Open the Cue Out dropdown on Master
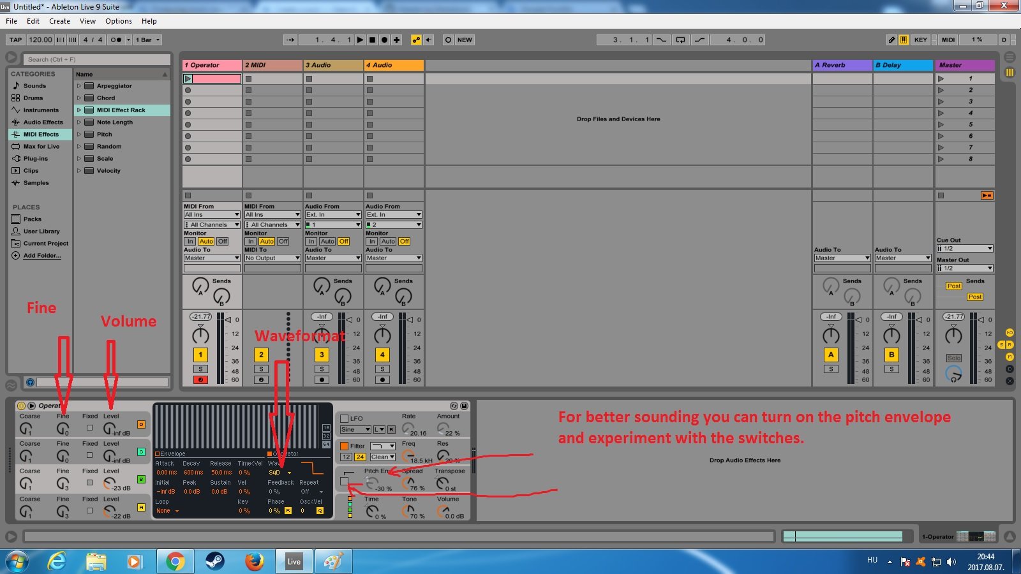The width and height of the screenshot is (1021, 574). (x=965, y=248)
